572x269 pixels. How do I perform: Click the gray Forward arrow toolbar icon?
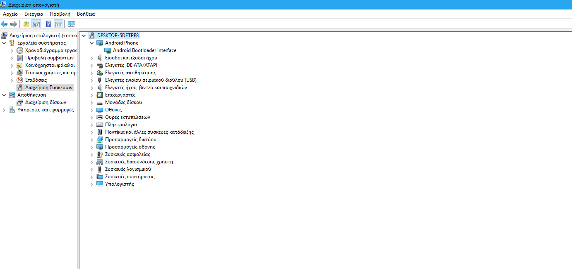click(x=13, y=24)
